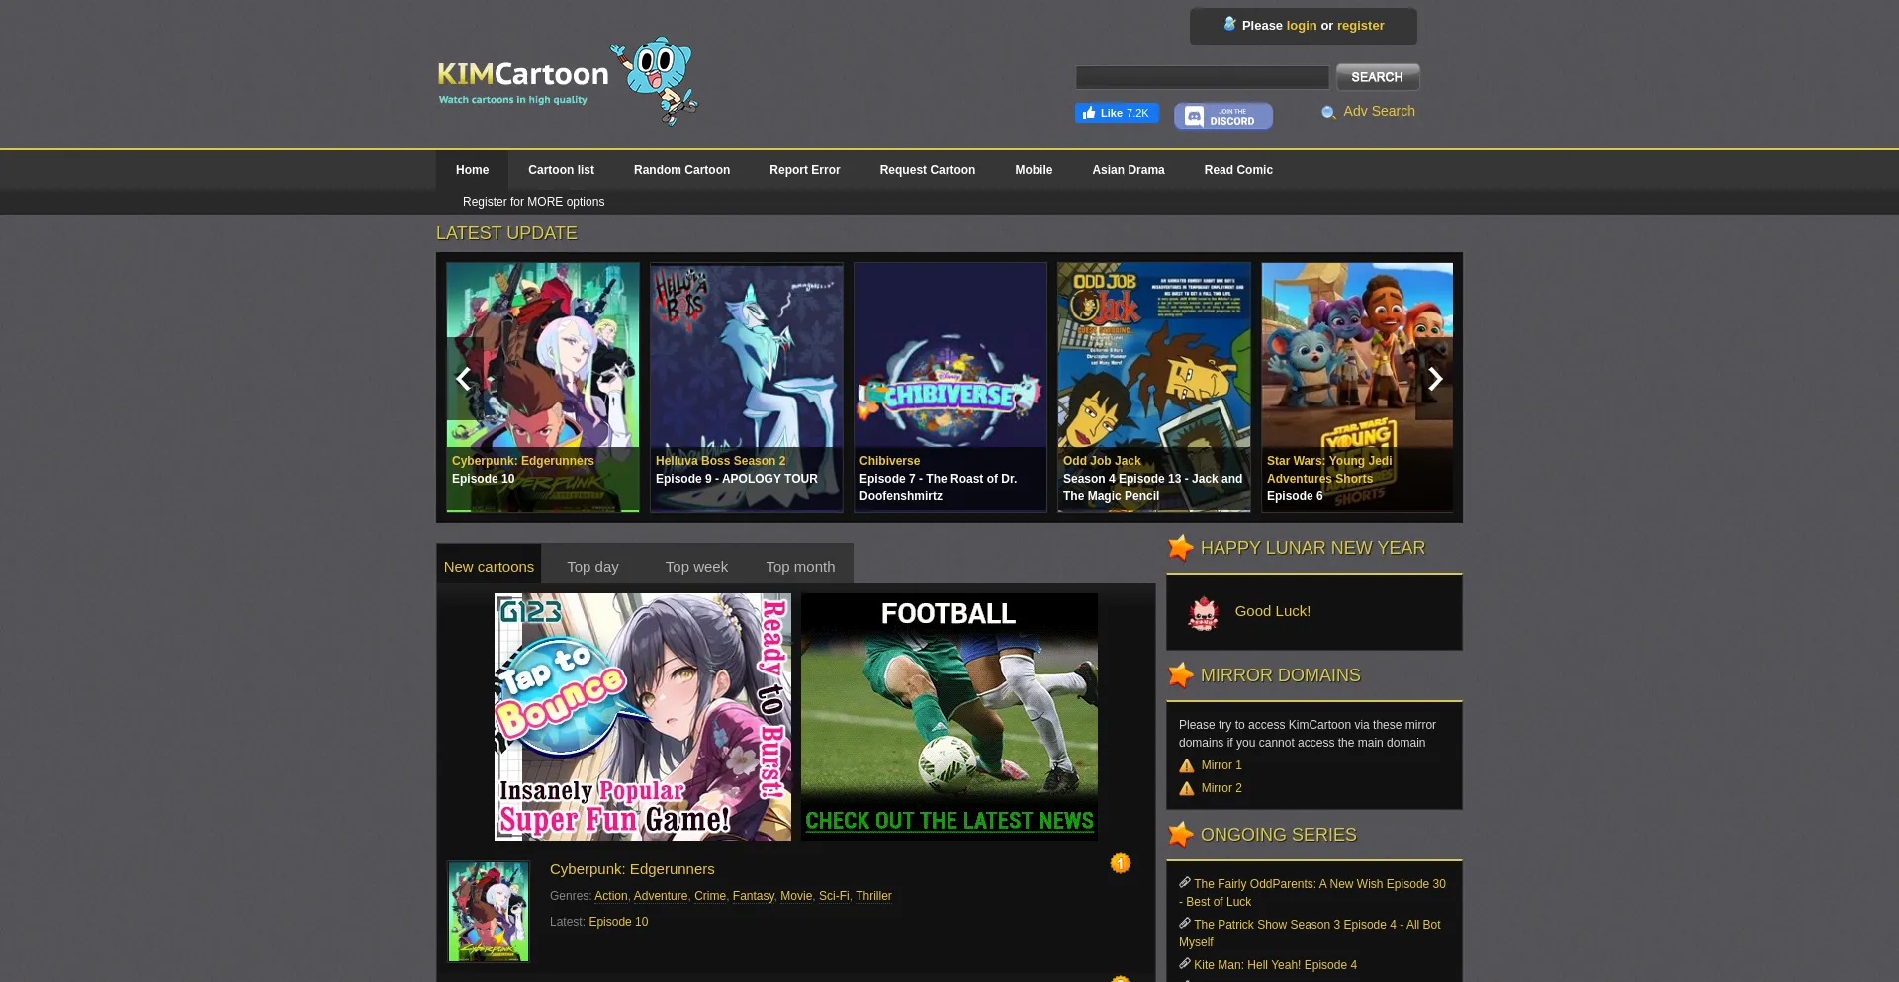Open Cyberpunk: Edgerunners carousel thumbnail
The image size is (1899, 982).
pos(543,388)
